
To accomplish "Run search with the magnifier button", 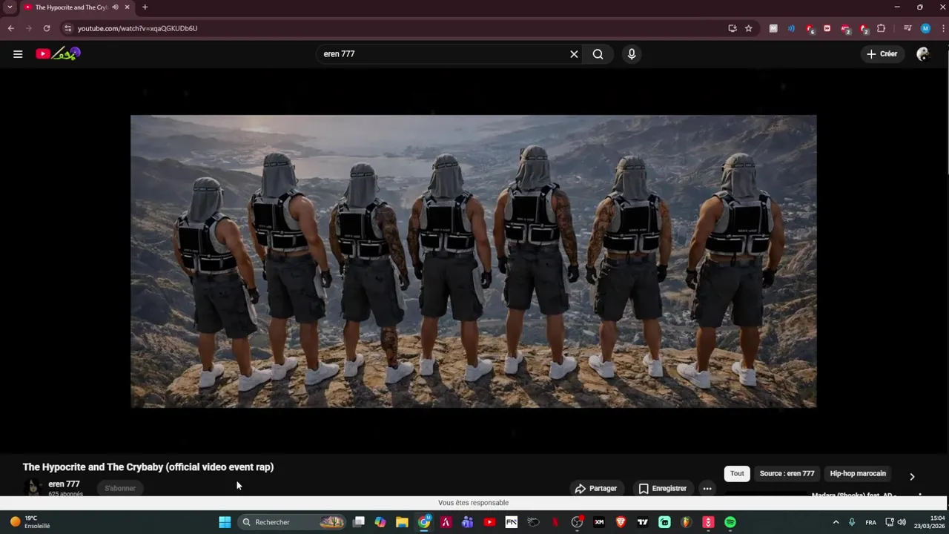I will (x=598, y=54).
